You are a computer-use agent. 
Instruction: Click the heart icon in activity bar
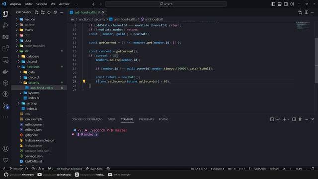coord(5,160)
